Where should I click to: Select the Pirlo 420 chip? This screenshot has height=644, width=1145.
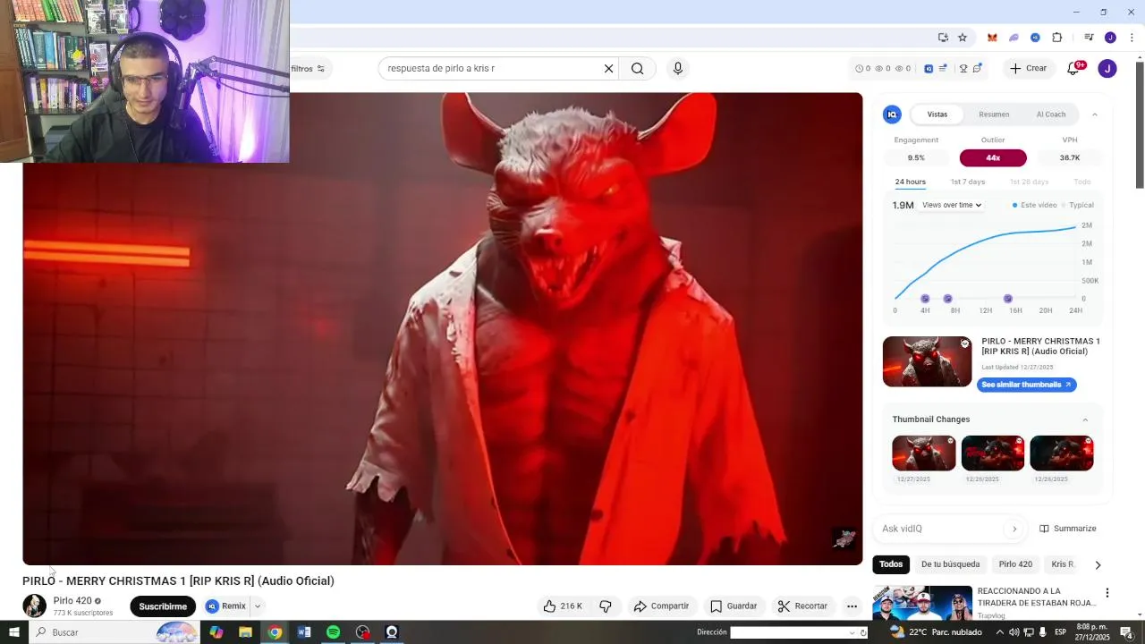coord(1015,564)
